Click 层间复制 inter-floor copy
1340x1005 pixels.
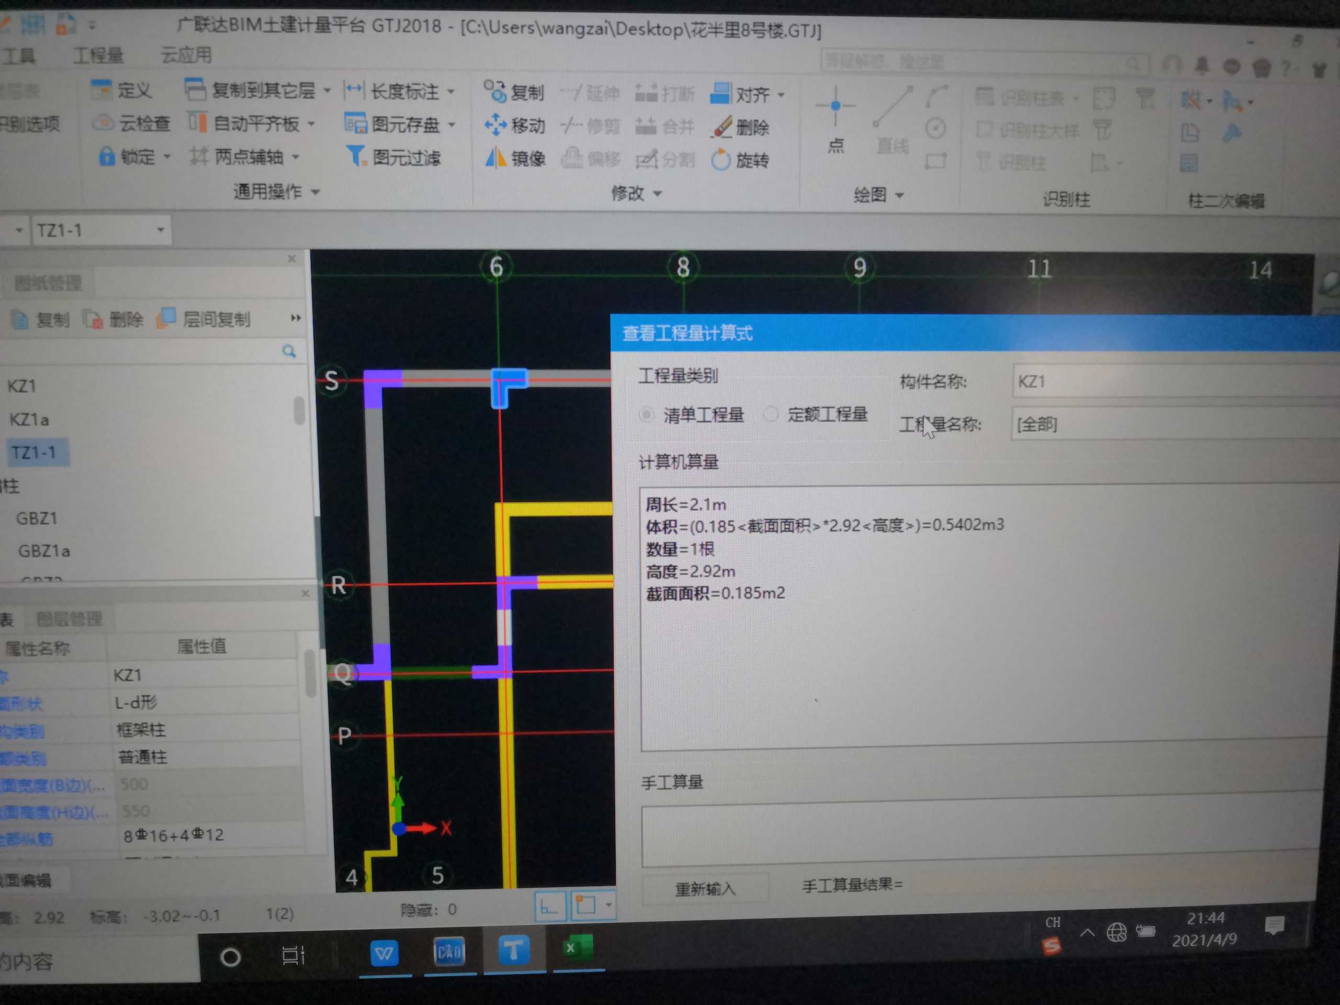point(204,319)
